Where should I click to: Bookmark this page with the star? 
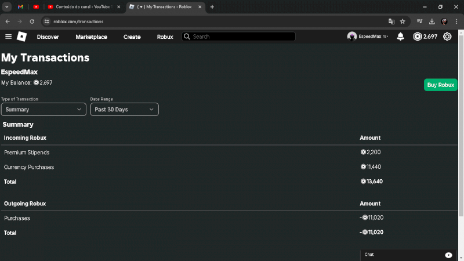pos(403,21)
